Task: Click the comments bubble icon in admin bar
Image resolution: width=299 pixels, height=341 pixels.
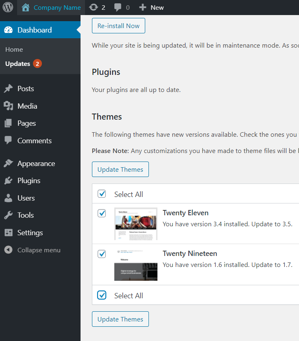Action: [118, 7]
